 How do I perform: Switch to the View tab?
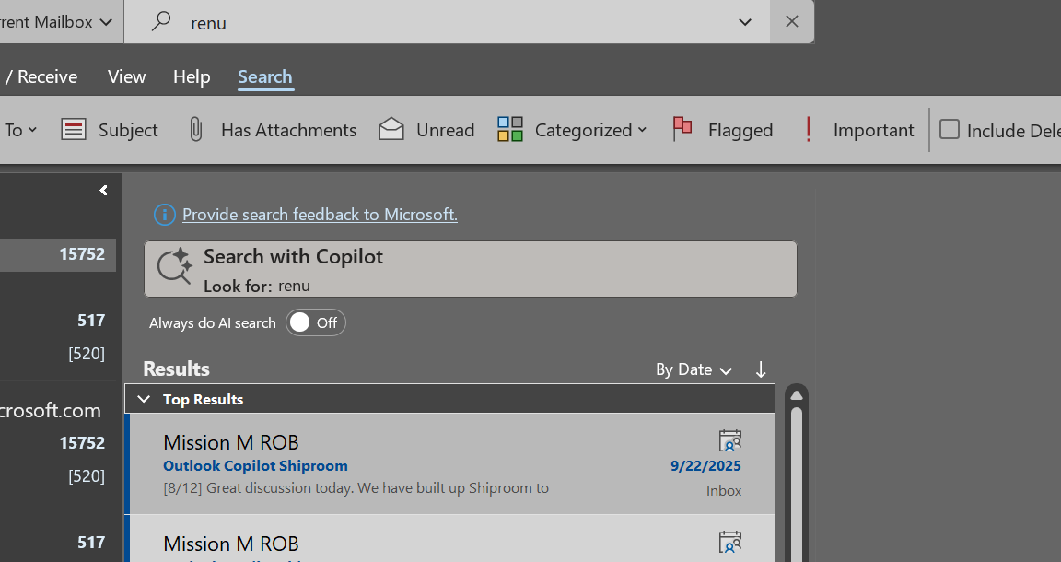126,76
